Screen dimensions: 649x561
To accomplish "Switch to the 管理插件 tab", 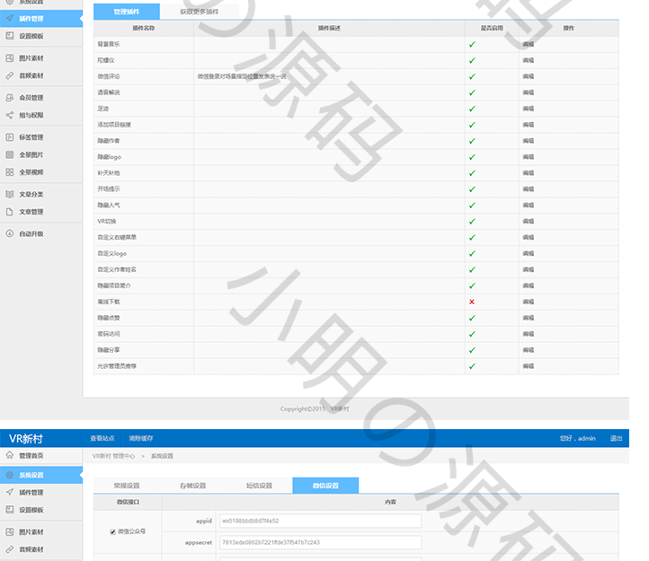I will tap(127, 12).
